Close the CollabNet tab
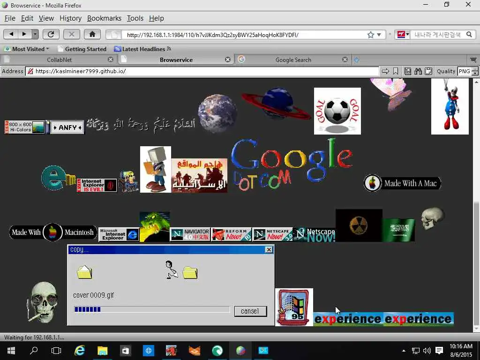This screenshot has width=480, height=360. tap(111, 60)
